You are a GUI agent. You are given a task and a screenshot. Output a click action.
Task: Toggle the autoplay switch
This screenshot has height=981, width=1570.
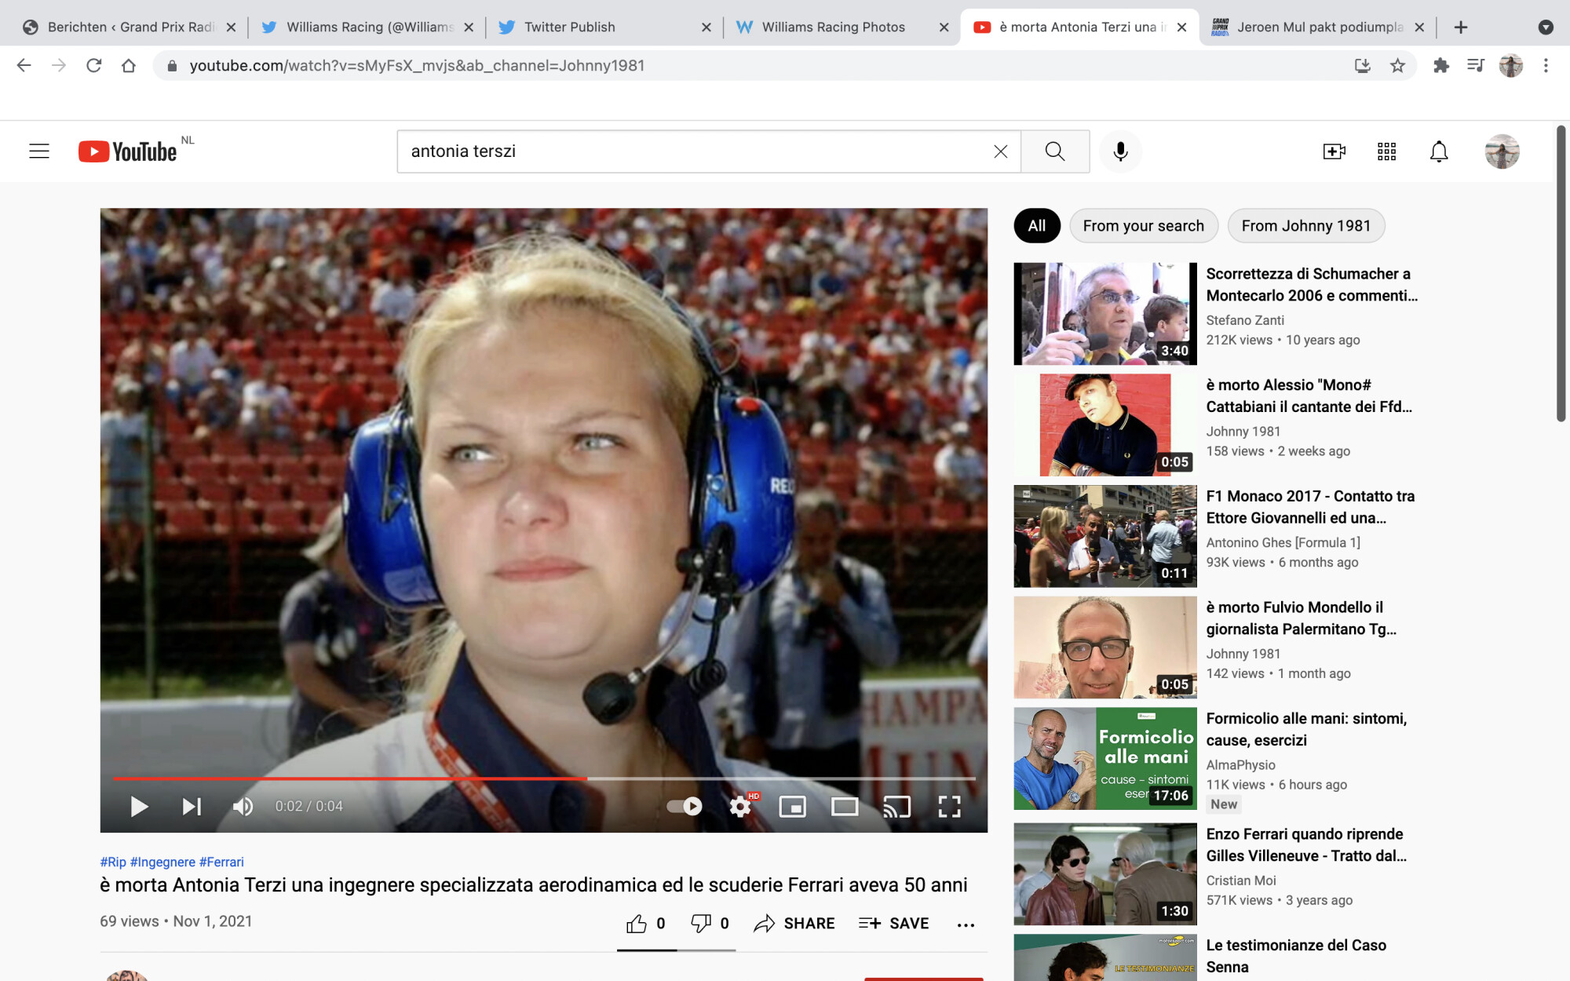point(685,806)
